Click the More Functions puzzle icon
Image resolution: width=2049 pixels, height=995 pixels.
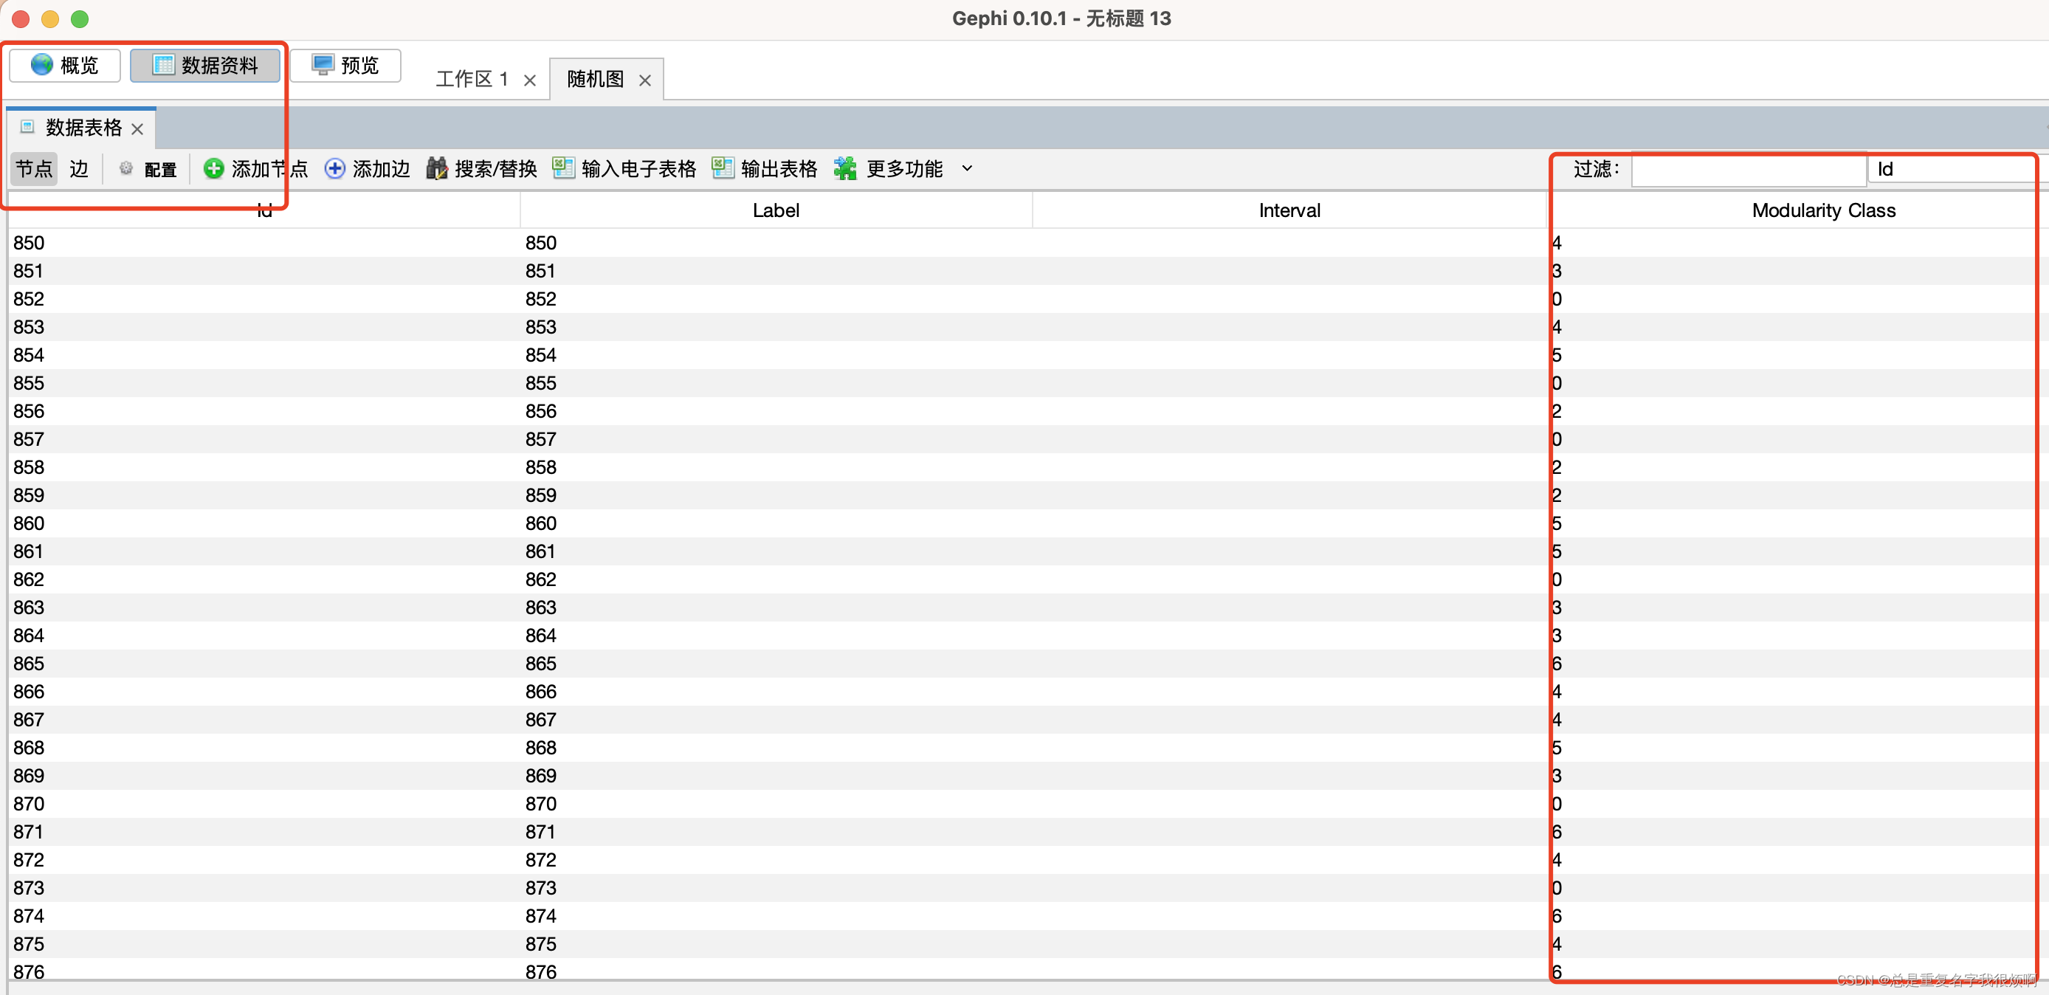pyautogui.click(x=844, y=168)
